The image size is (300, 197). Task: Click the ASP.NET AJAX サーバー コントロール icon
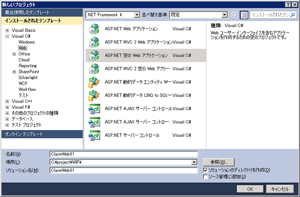[94, 109]
